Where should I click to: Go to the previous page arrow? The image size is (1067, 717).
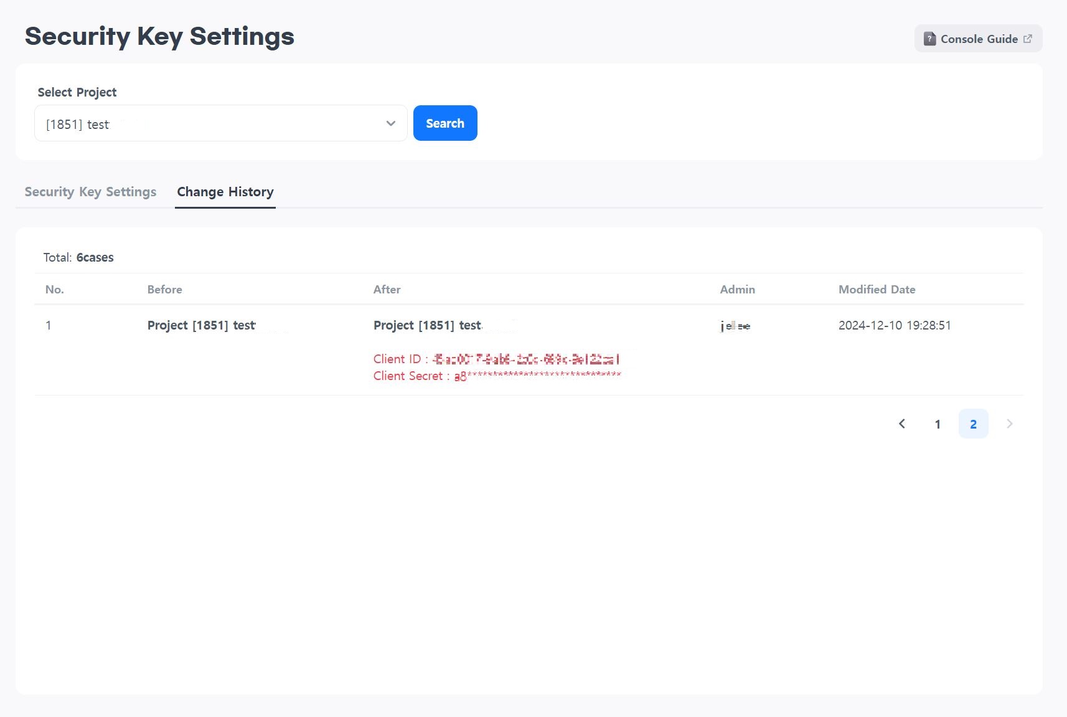[x=902, y=424]
